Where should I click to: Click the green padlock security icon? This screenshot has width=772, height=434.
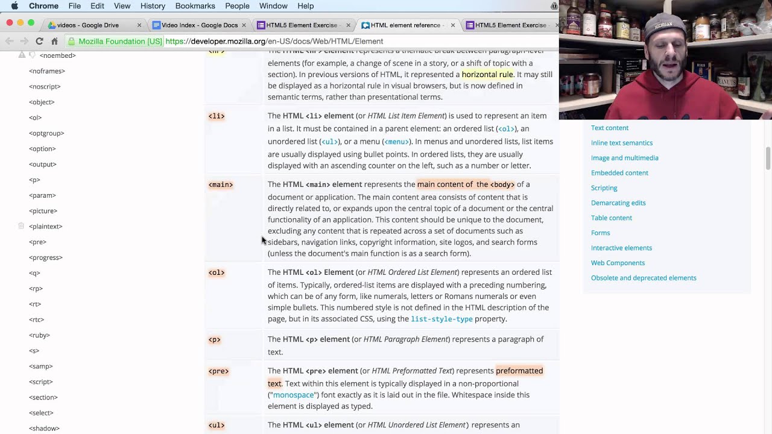[72, 42]
